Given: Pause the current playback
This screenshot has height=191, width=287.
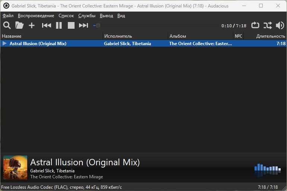Looking at the screenshot, I should tap(59, 25).
